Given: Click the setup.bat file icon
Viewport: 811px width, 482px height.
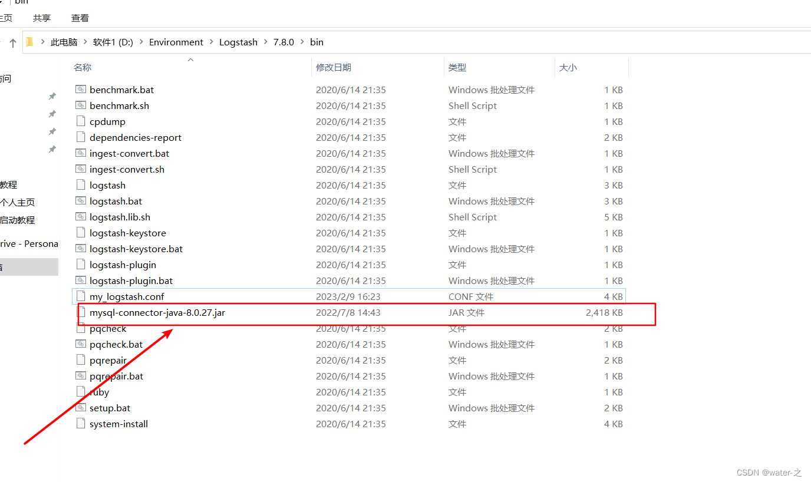Looking at the screenshot, I should (x=81, y=408).
